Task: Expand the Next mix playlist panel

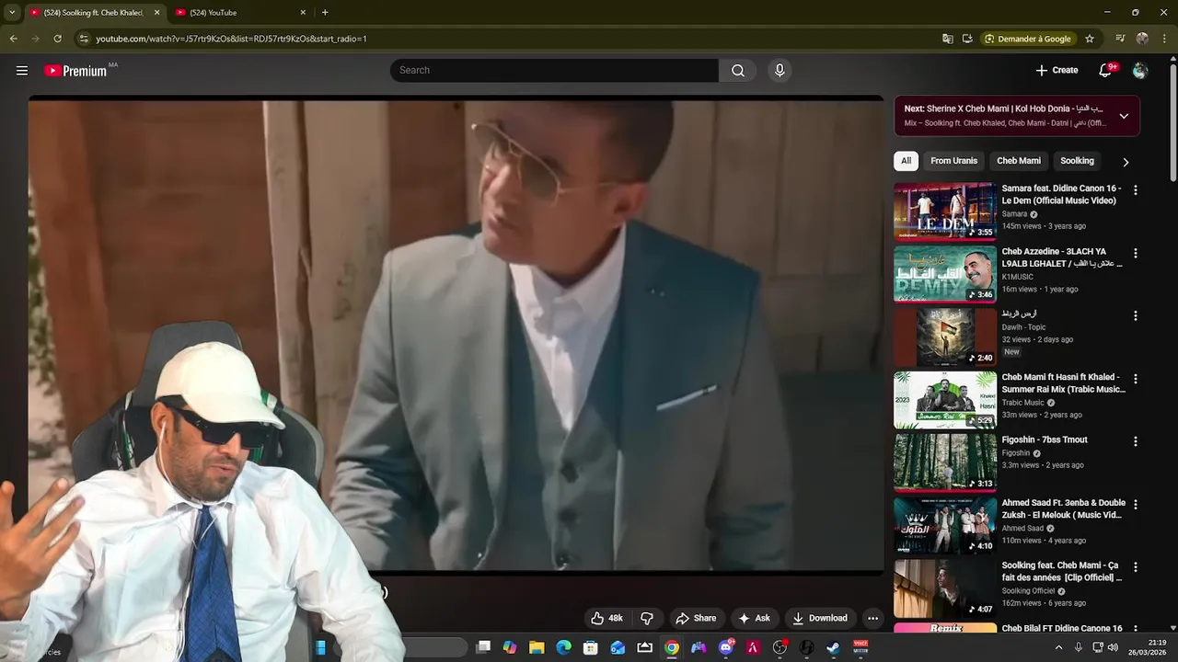Action: [x=1124, y=116]
